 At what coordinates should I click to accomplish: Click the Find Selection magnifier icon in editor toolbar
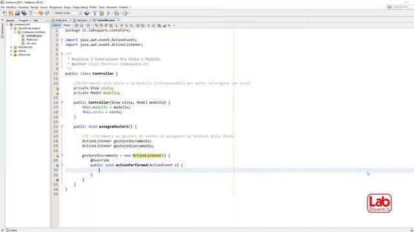(x=96, y=25)
